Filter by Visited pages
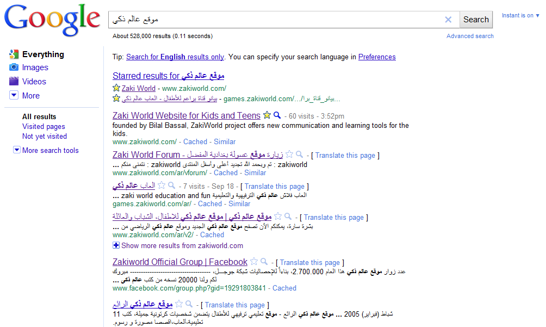 point(44,126)
